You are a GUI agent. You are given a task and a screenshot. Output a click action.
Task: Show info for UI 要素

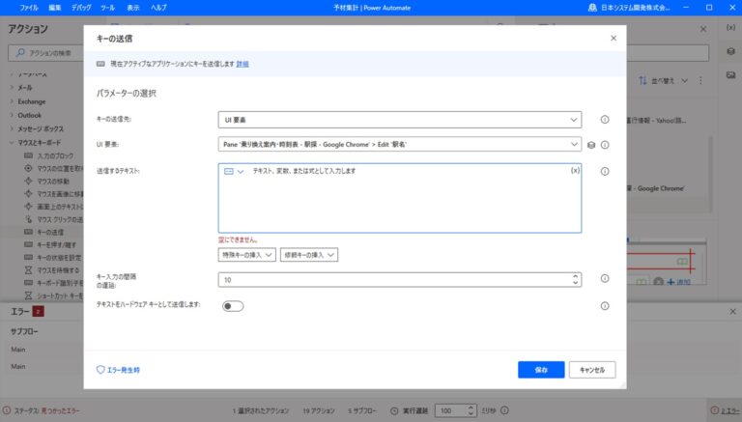click(605, 145)
